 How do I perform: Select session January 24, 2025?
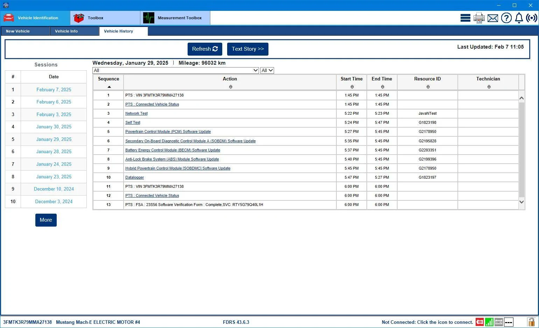pyautogui.click(x=54, y=164)
